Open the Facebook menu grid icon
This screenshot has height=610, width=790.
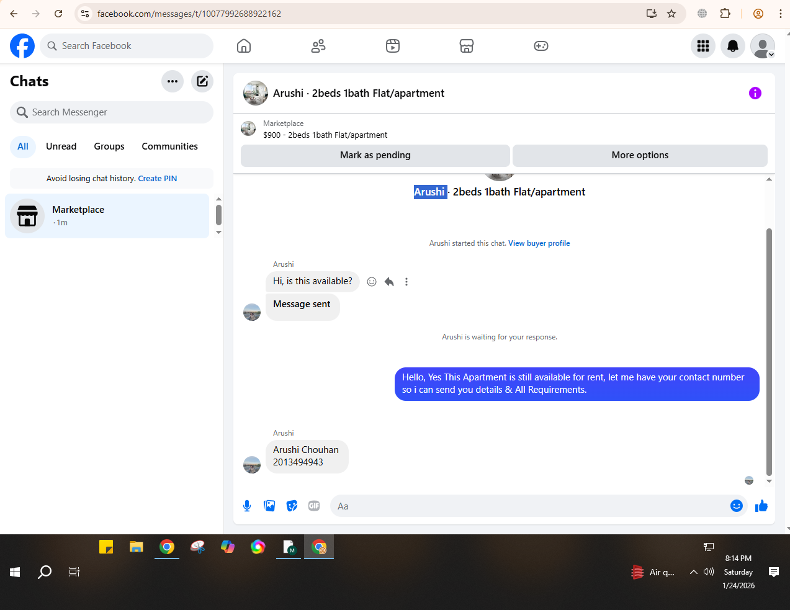(x=703, y=46)
